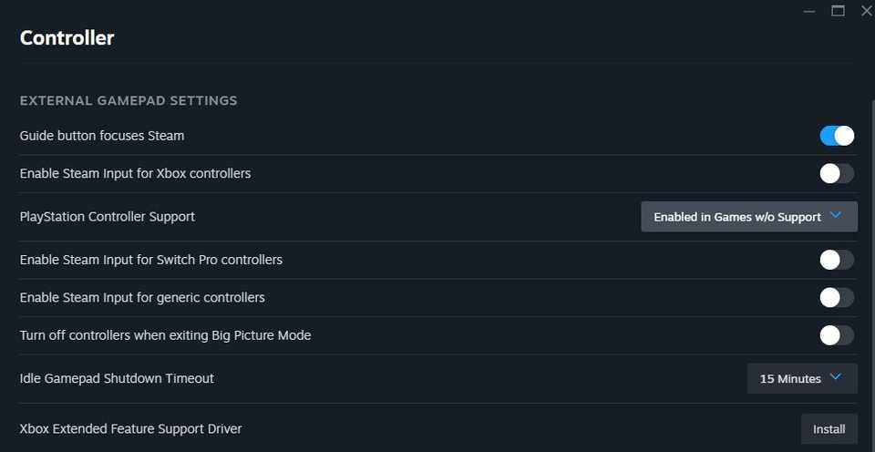
Task: Close the Controller settings window
Action: (866, 11)
